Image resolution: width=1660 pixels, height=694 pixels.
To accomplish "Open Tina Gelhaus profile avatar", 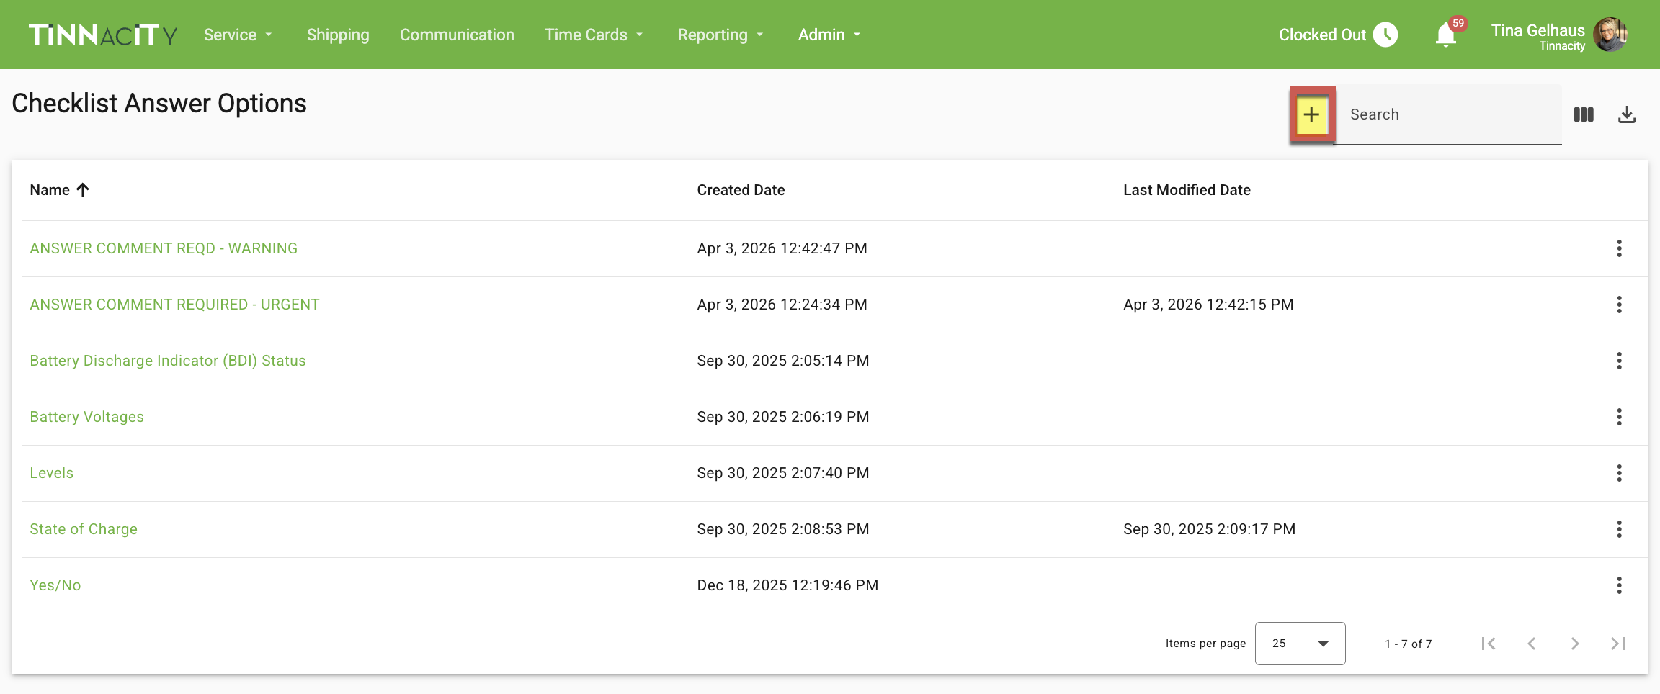I will tap(1610, 35).
